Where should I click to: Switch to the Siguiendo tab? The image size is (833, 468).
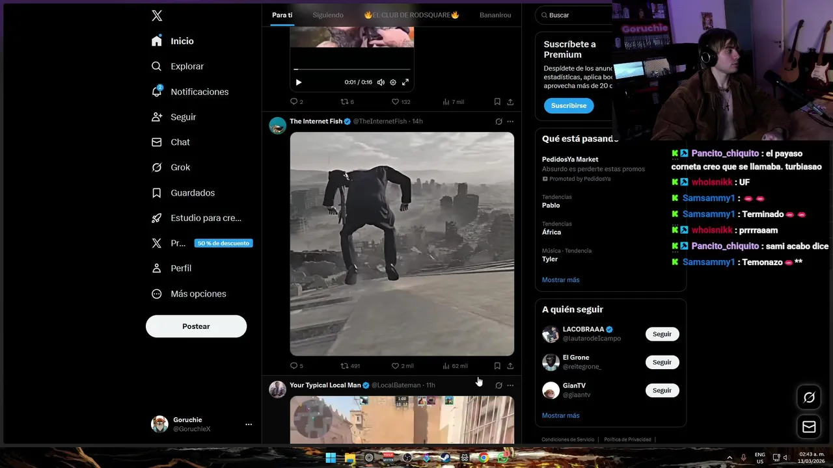pyautogui.click(x=328, y=15)
